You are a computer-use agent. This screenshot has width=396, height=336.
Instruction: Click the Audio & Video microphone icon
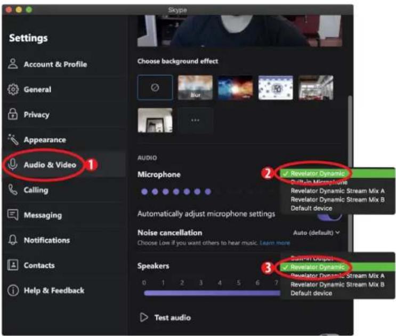[x=12, y=164]
